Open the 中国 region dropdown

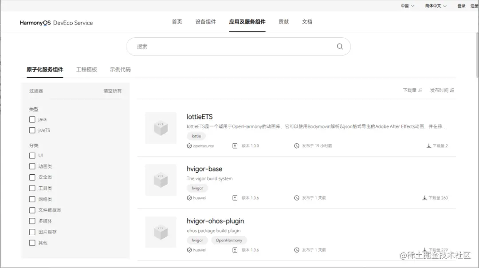(x=408, y=6)
